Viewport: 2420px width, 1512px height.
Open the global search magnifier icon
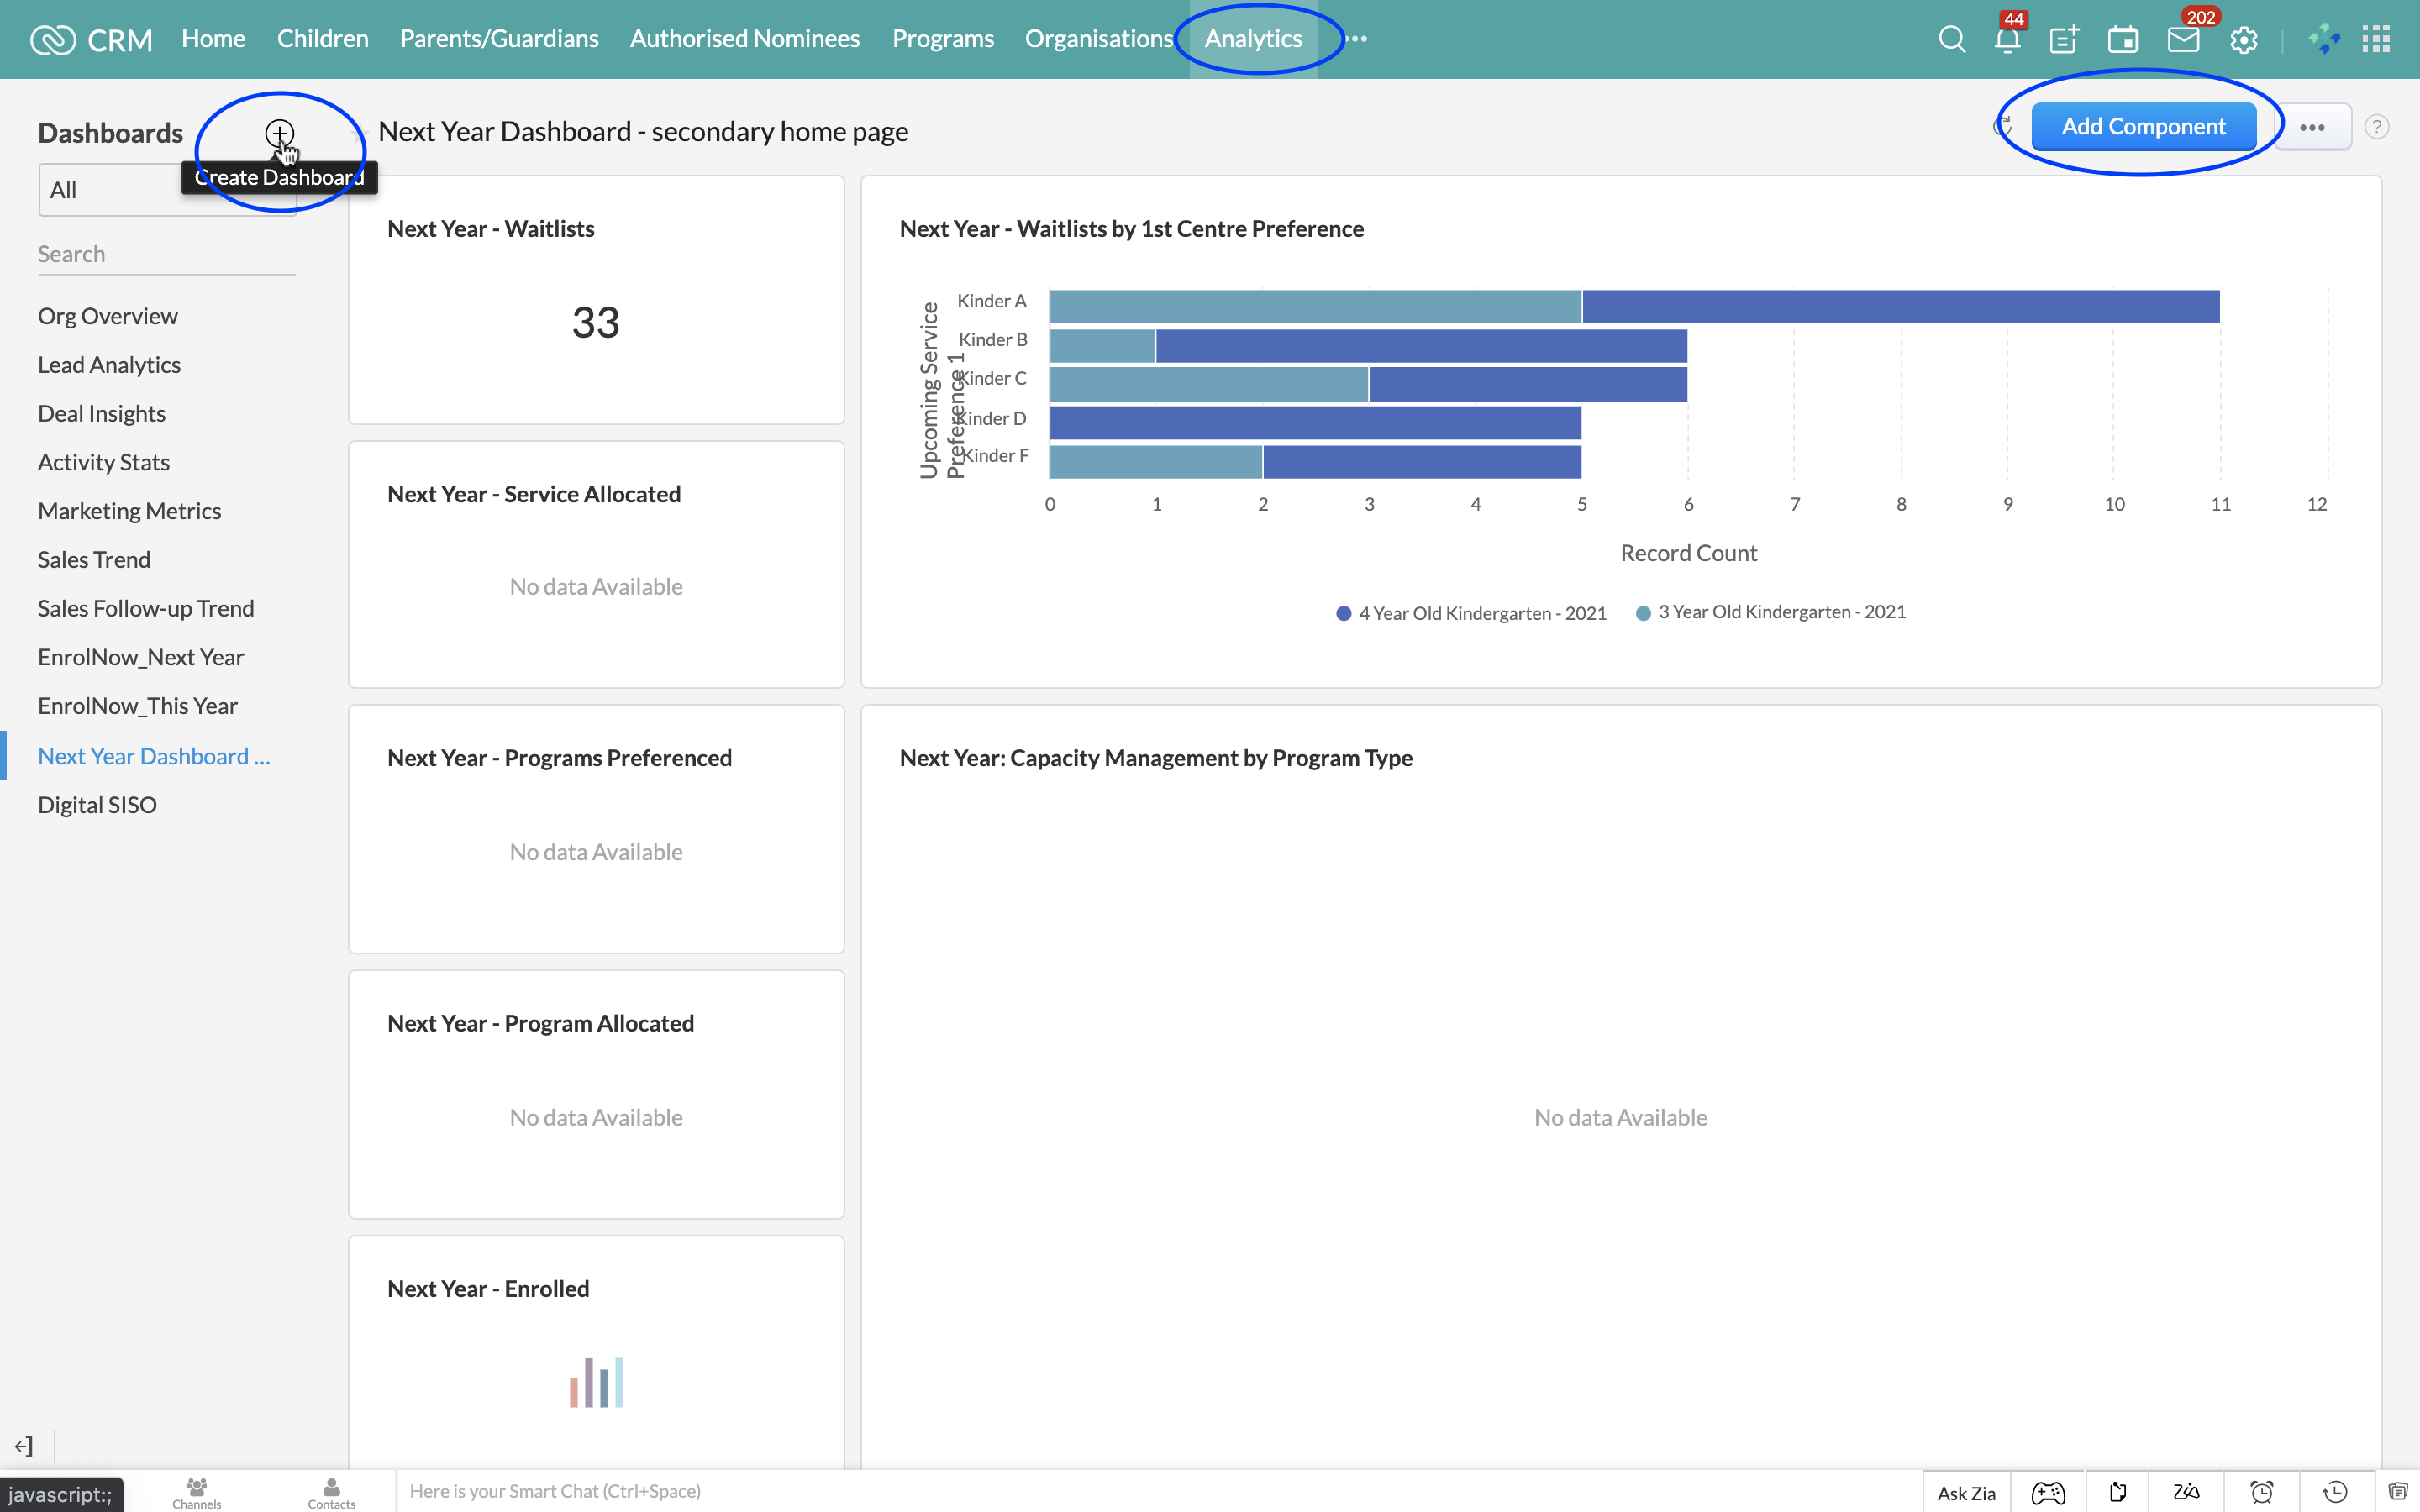point(1951,40)
